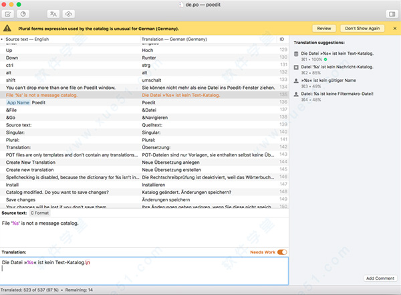The image size is (401, 295).
Task: Select the 'Install' source row
Action: (x=144, y=185)
